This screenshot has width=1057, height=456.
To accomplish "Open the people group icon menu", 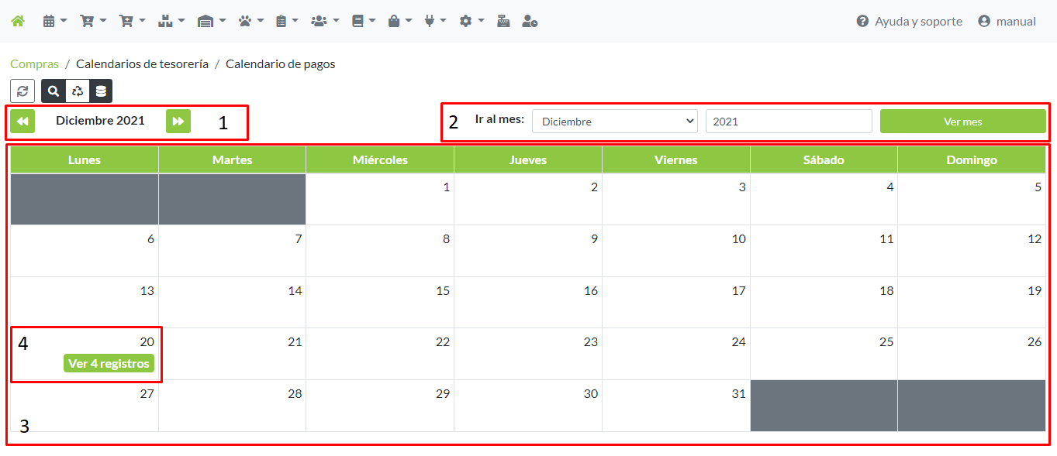I will pyautogui.click(x=323, y=22).
